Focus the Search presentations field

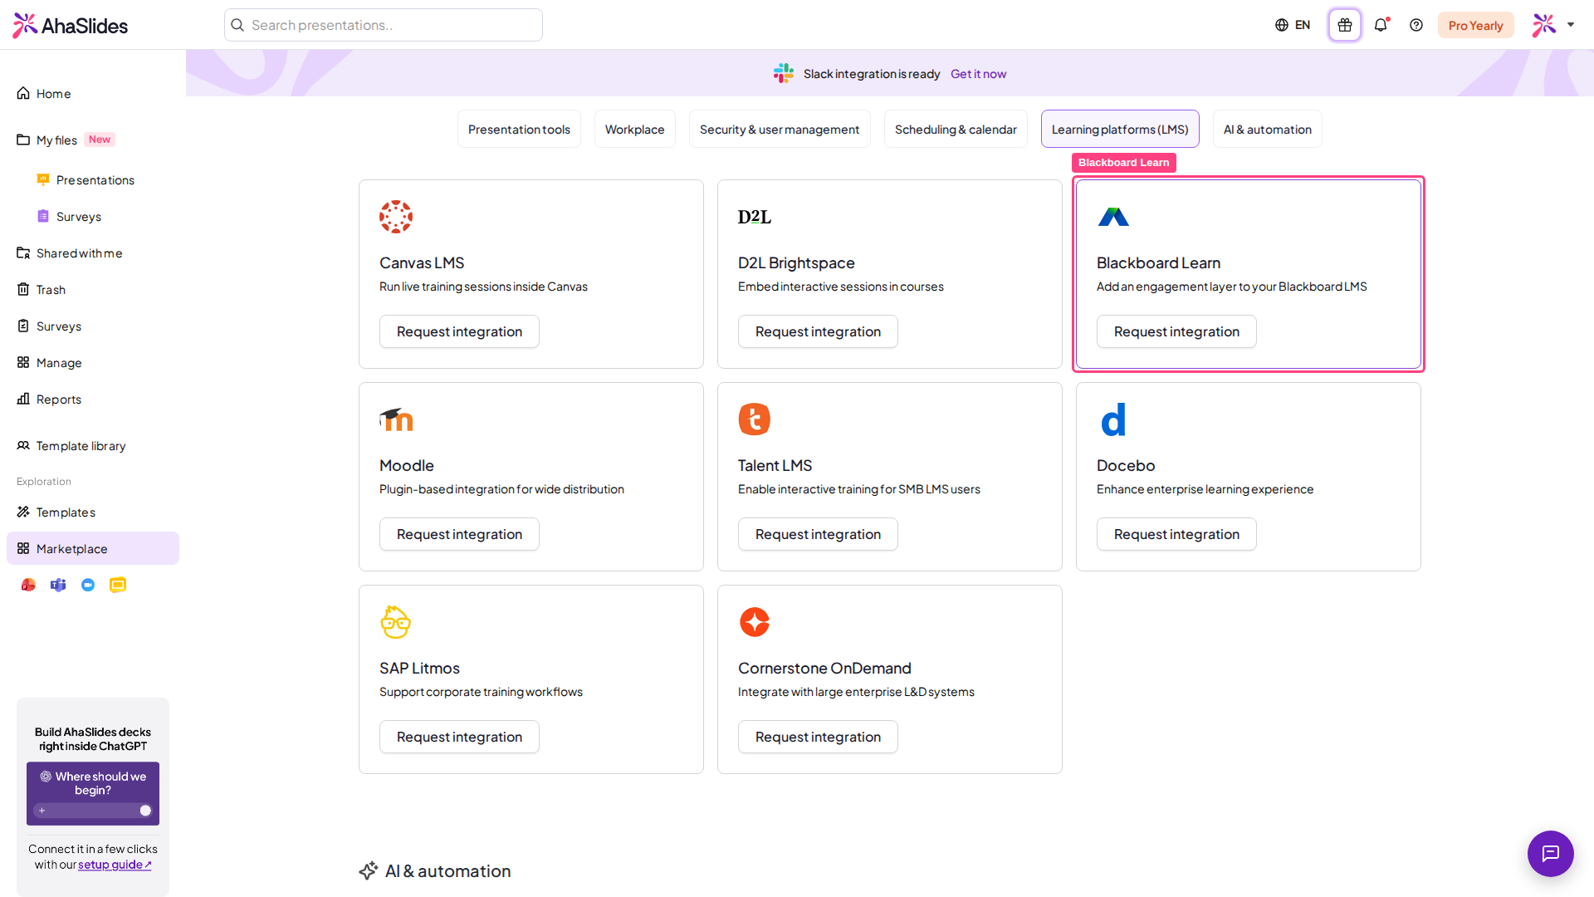click(384, 25)
